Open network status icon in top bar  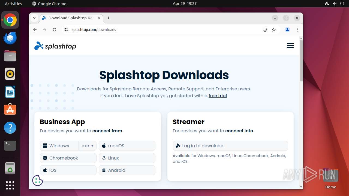pos(327,4)
